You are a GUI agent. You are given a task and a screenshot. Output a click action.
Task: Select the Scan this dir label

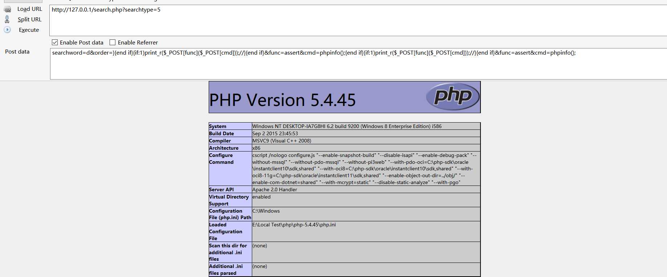click(228, 252)
